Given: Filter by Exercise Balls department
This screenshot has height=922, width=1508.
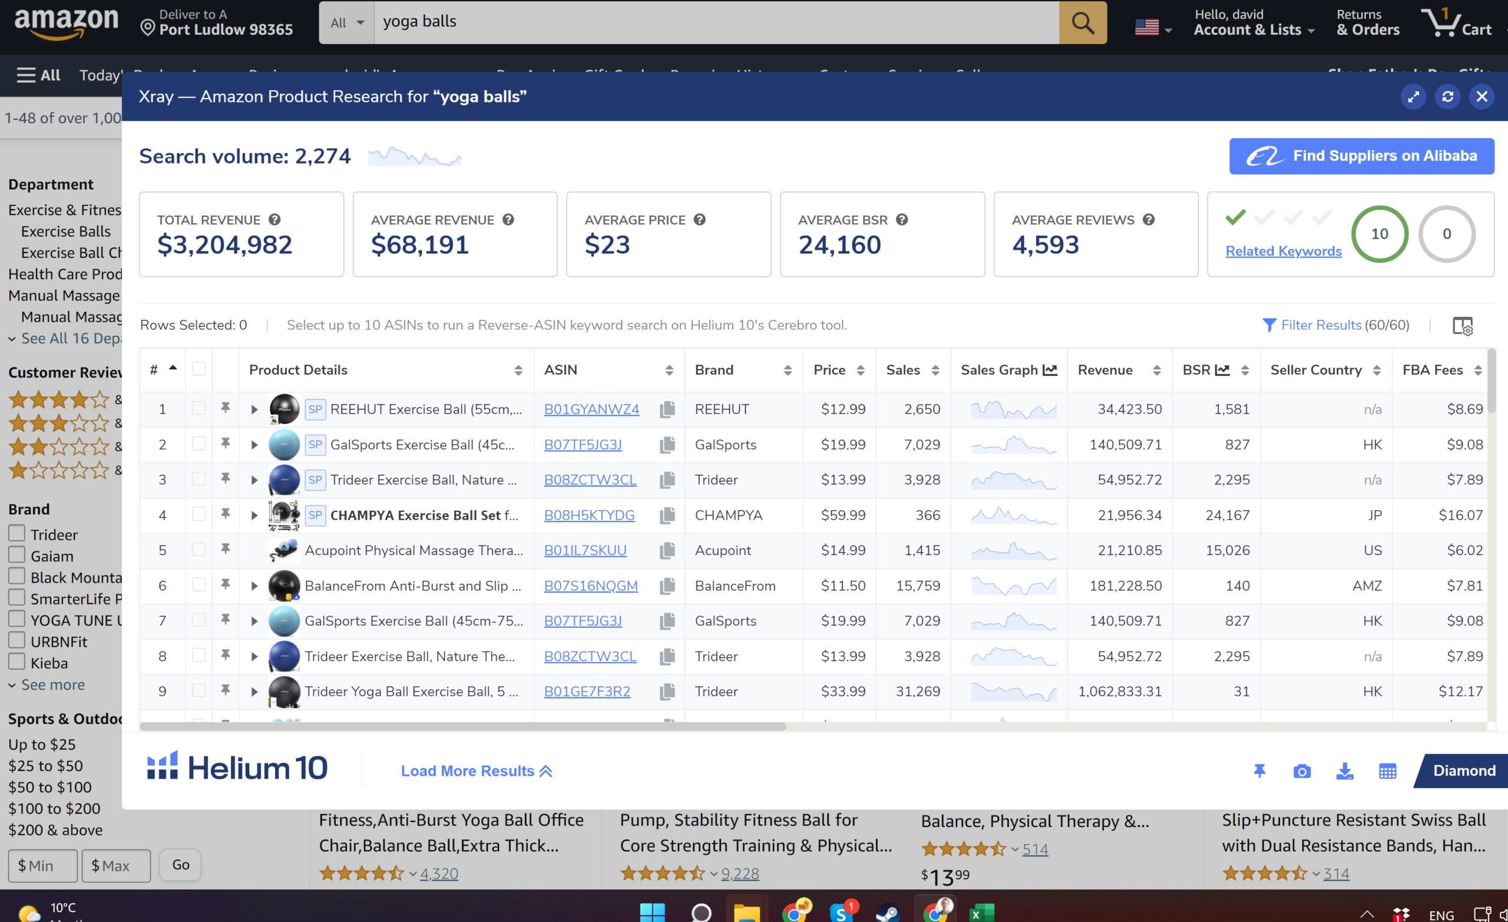Looking at the screenshot, I should pyautogui.click(x=65, y=232).
